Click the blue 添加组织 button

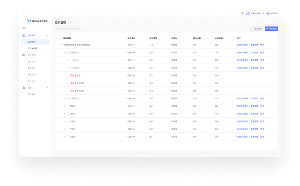[271, 29]
